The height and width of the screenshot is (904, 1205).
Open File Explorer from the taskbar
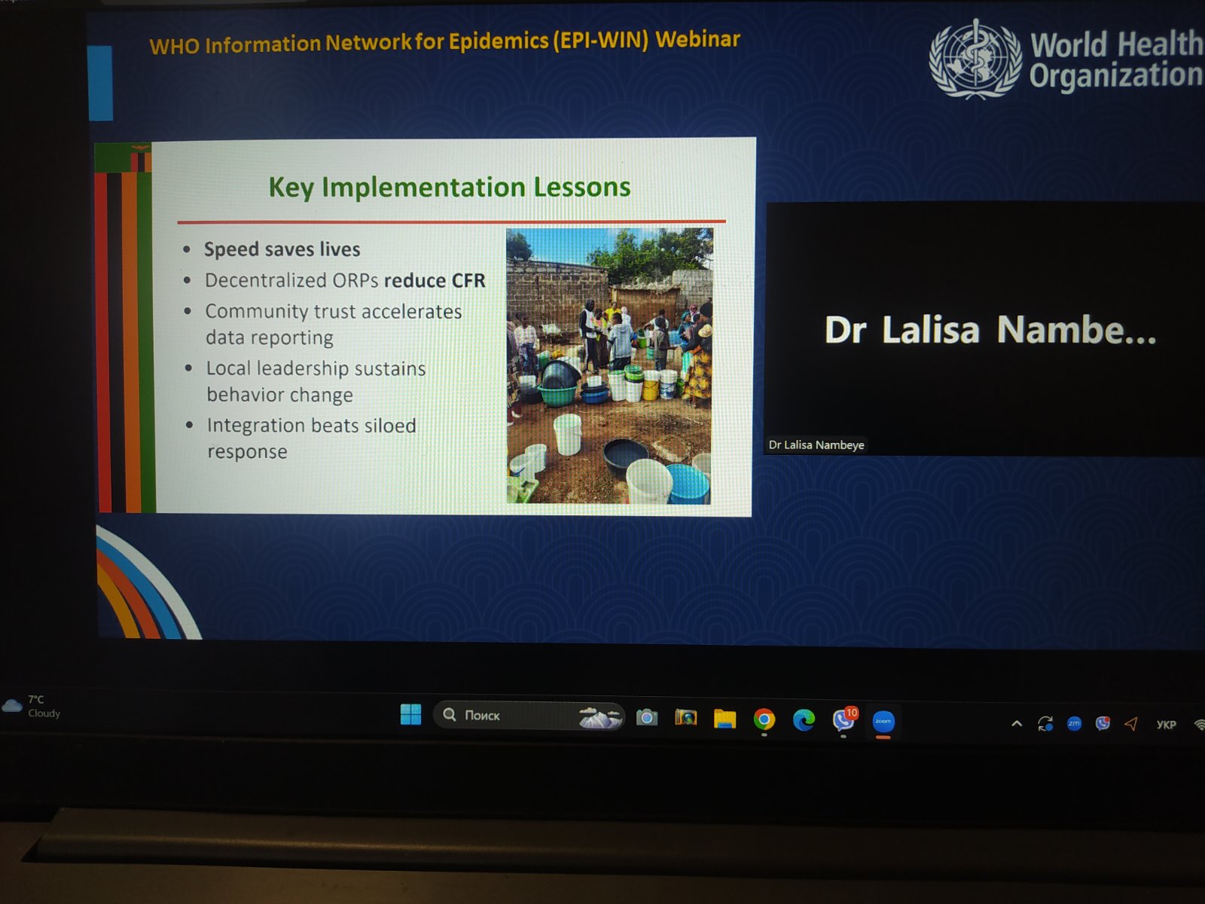click(725, 719)
